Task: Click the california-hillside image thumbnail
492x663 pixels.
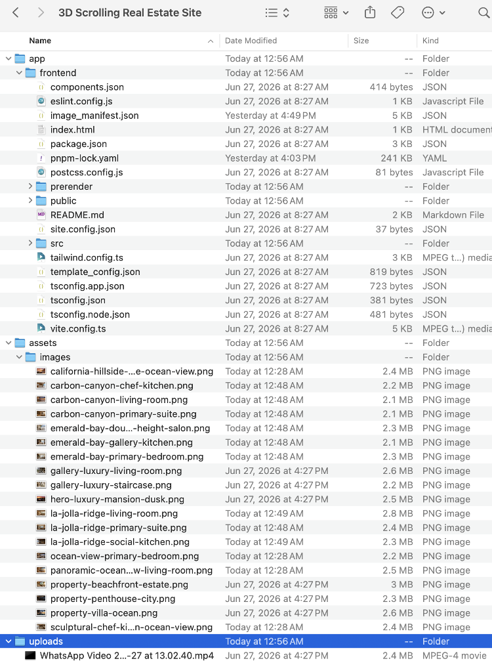Action: pyautogui.click(x=41, y=372)
